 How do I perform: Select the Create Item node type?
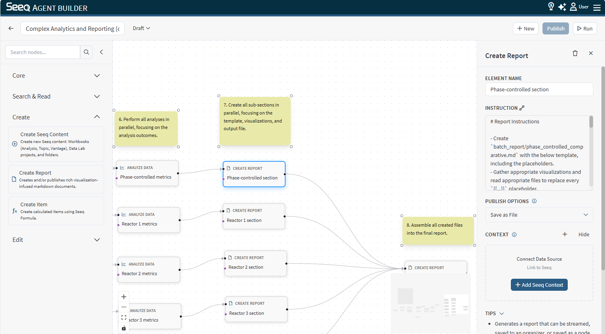[56, 211]
